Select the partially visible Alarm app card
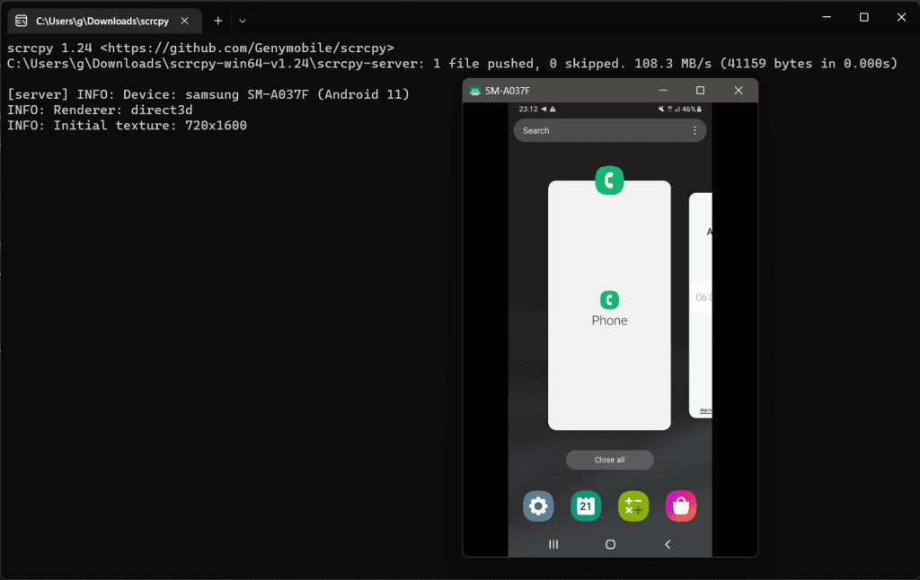The width and height of the screenshot is (920, 580). point(701,305)
